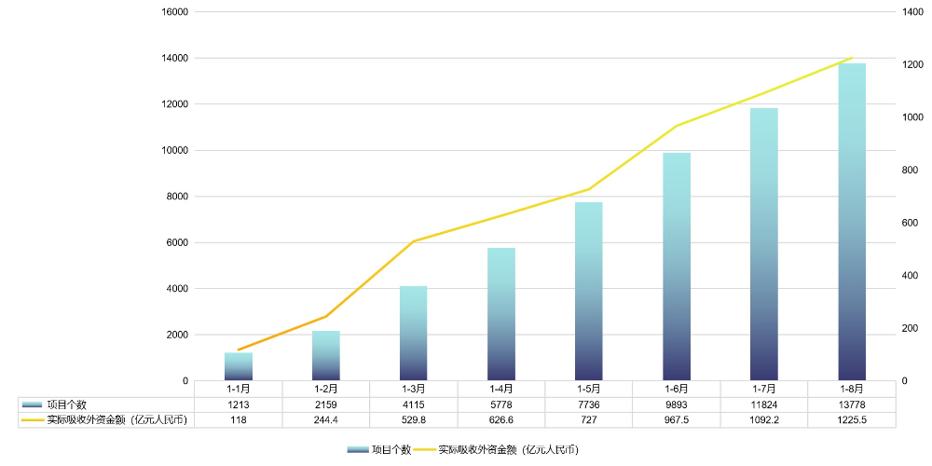The width and height of the screenshot is (932, 466).
Task: Toggle 项目个数 legend entry below the chart
Action: pyautogui.click(x=379, y=449)
